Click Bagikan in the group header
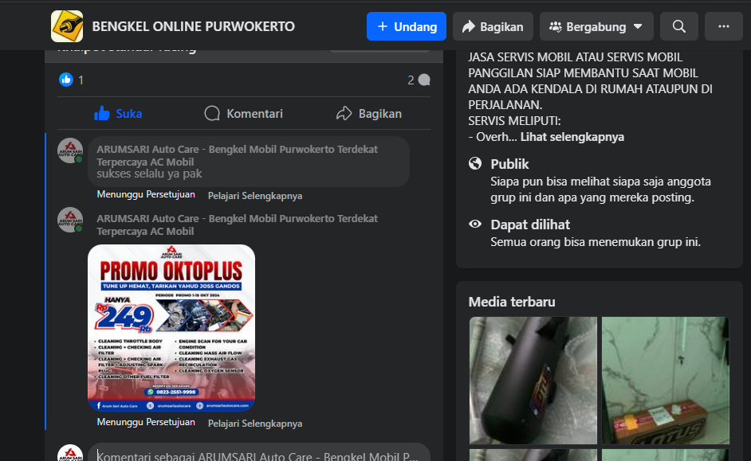 point(493,26)
